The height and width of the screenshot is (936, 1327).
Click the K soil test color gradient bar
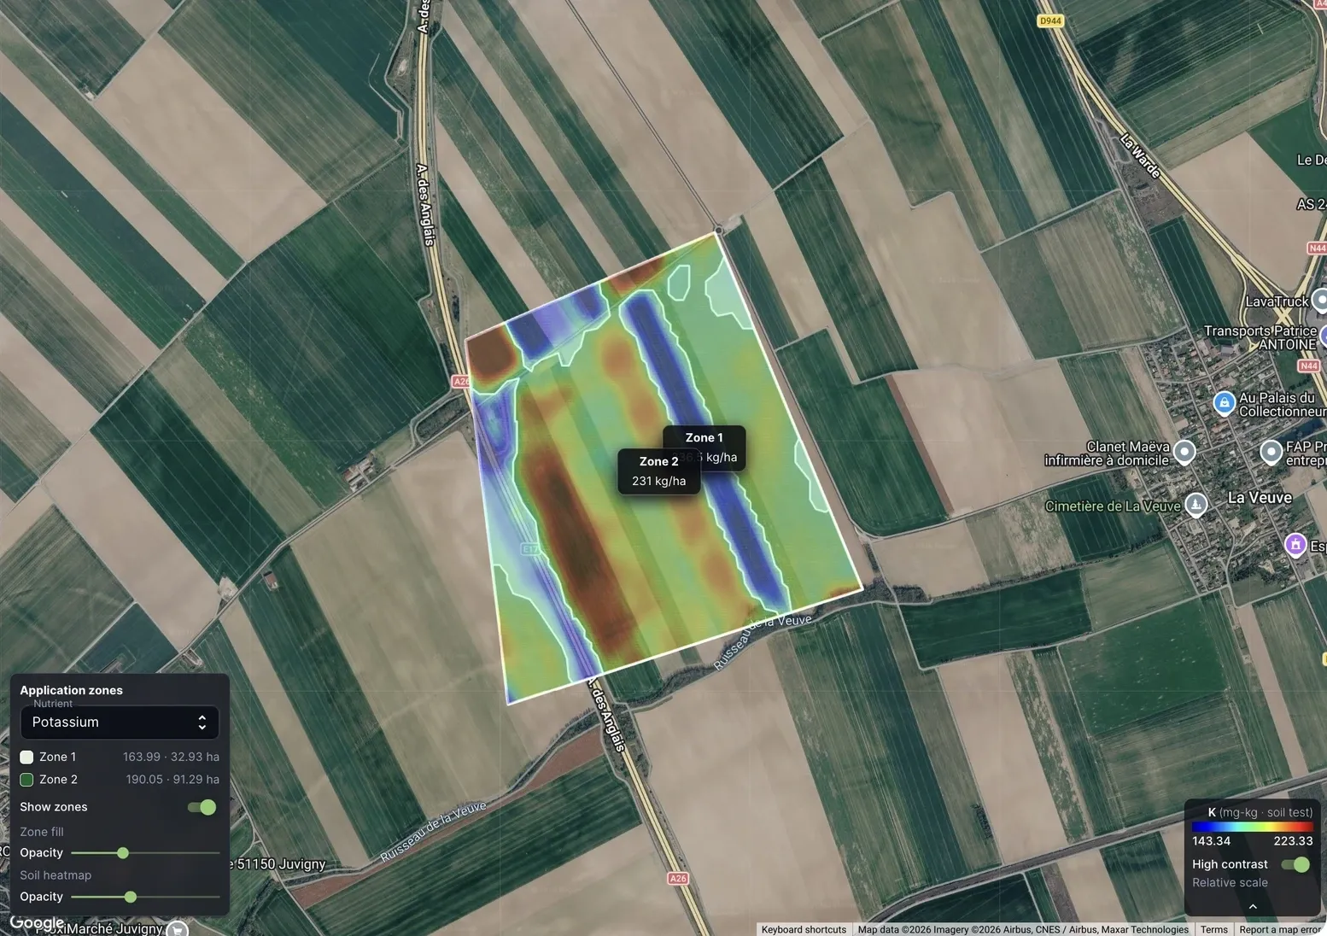pos(1252,827)
